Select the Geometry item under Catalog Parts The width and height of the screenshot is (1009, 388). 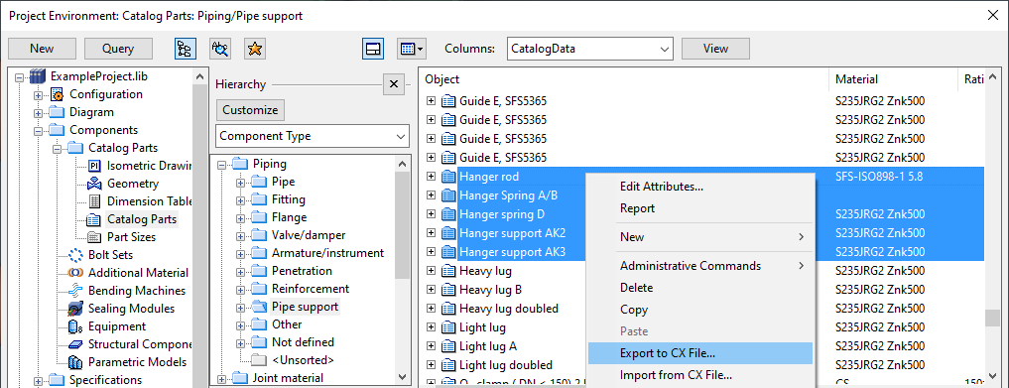(x=133, y=184)
